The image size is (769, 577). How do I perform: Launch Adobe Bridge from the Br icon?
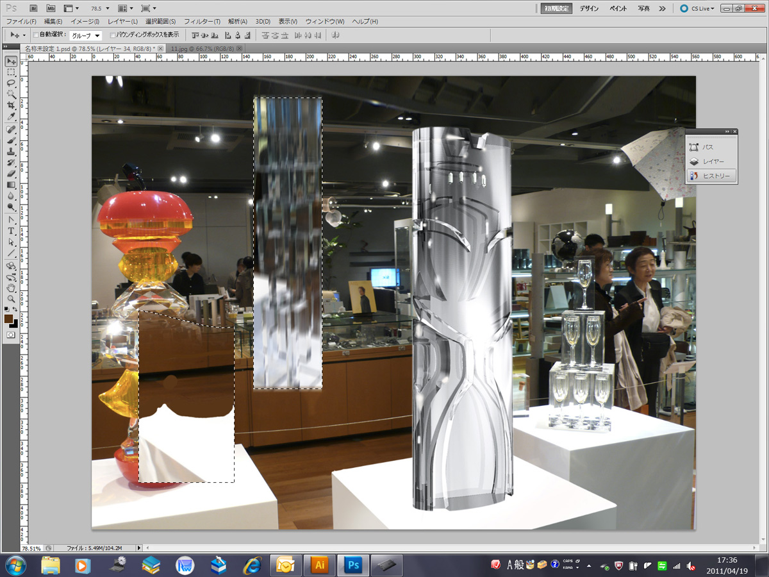(34, 8)
